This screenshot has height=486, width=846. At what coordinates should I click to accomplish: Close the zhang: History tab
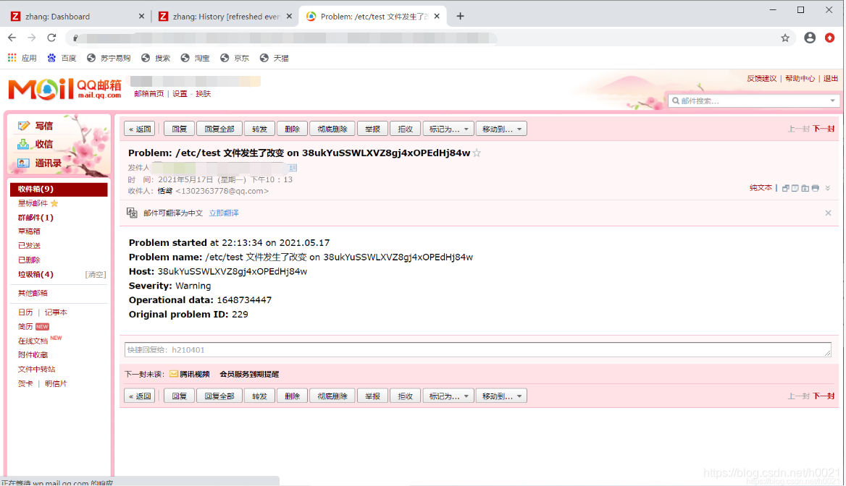pyautogui.click(x=289, y=16)
